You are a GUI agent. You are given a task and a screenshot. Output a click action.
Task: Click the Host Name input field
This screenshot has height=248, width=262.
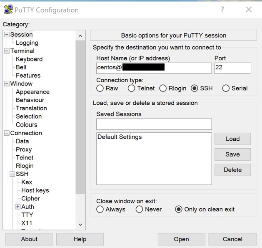coord(154,68)
